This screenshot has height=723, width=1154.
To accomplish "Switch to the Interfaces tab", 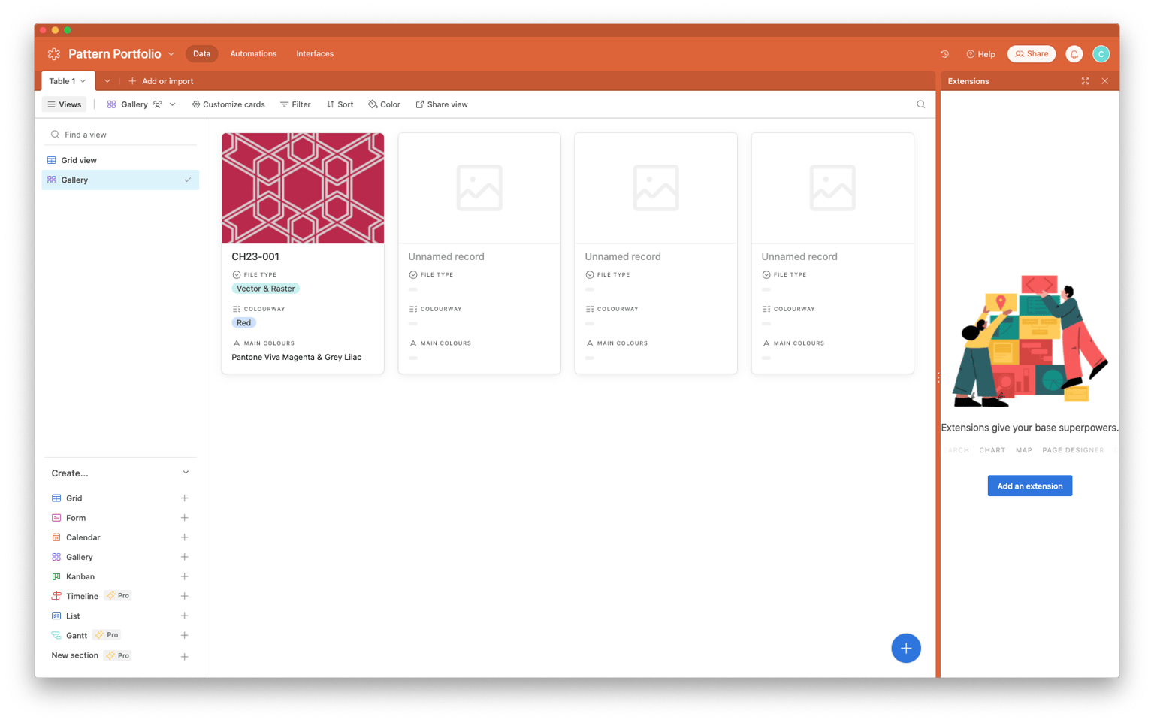I will [315, 54].
